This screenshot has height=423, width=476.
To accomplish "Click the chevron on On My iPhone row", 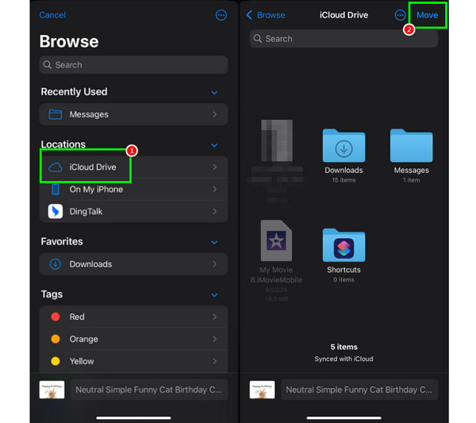I will pyautogui.click(x=215, y=189).
